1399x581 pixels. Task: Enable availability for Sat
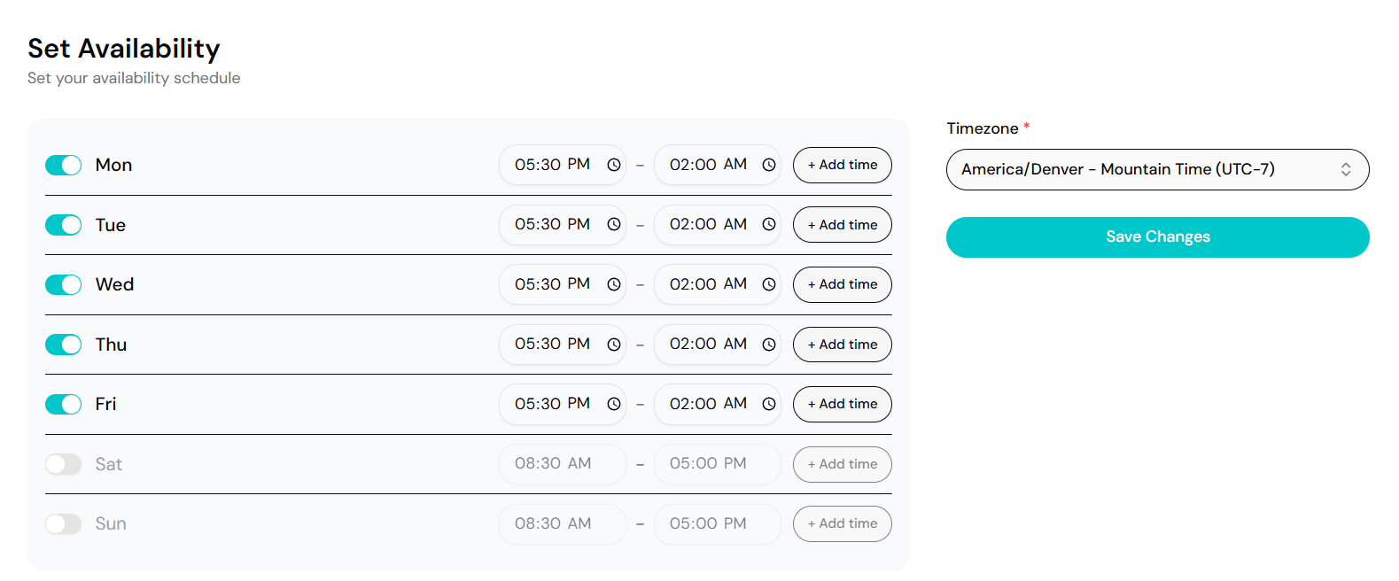[63, 463]
